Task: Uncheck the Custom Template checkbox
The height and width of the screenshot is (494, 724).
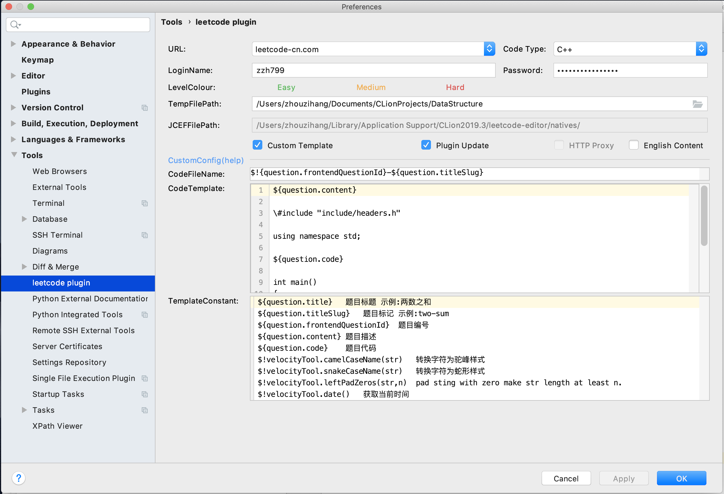Action: click(257, 145)
